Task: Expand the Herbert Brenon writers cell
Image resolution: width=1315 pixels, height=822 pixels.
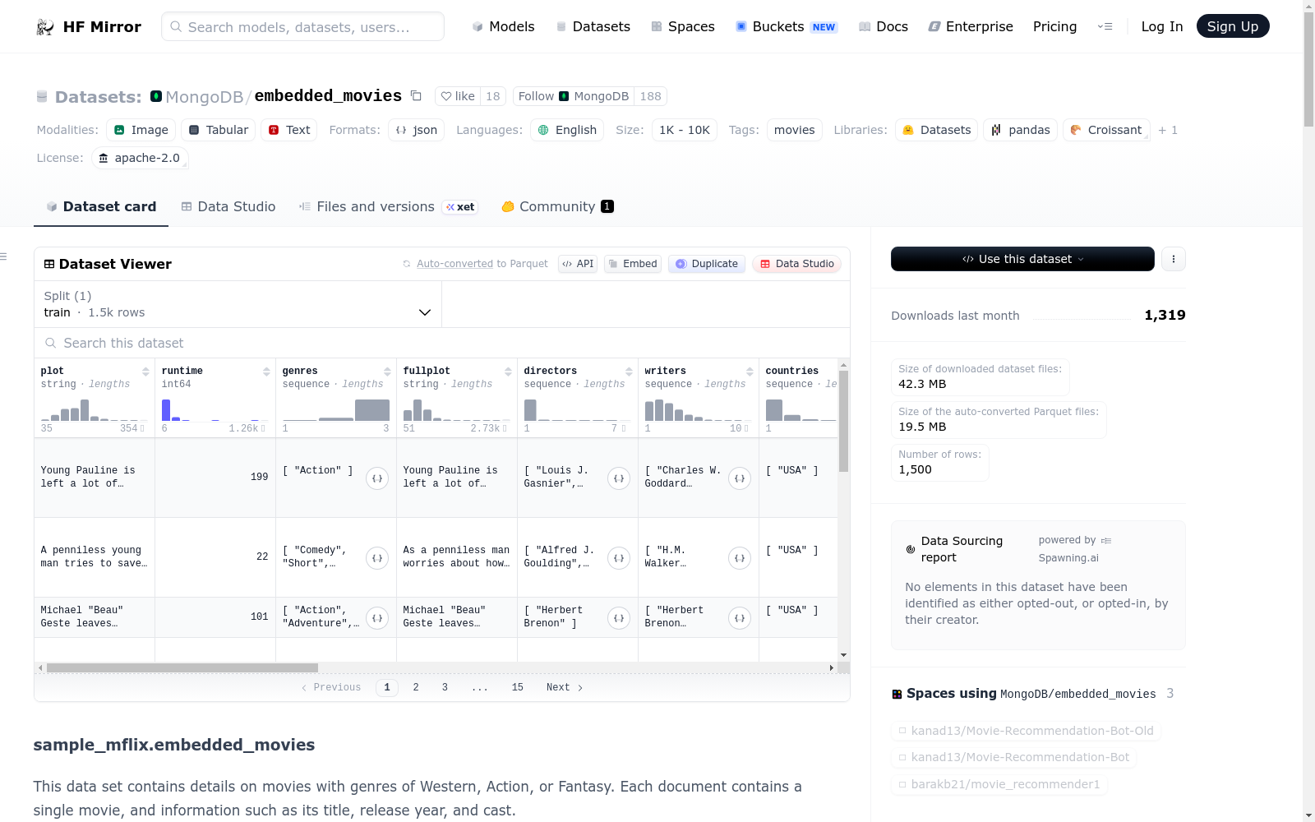Action: 740,618
